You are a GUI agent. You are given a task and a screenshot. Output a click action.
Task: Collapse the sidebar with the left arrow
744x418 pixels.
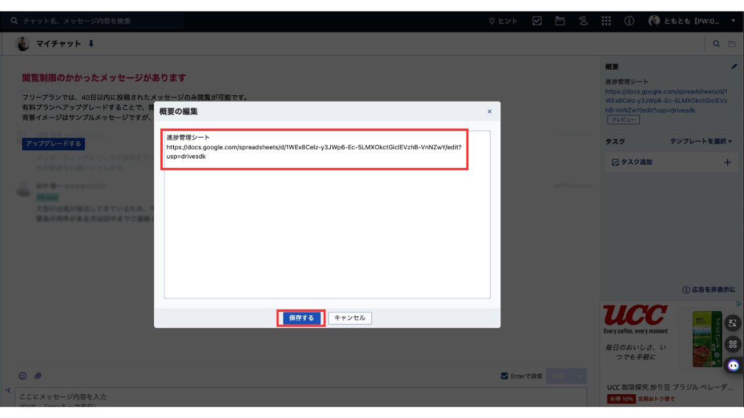tap(8, 390)
